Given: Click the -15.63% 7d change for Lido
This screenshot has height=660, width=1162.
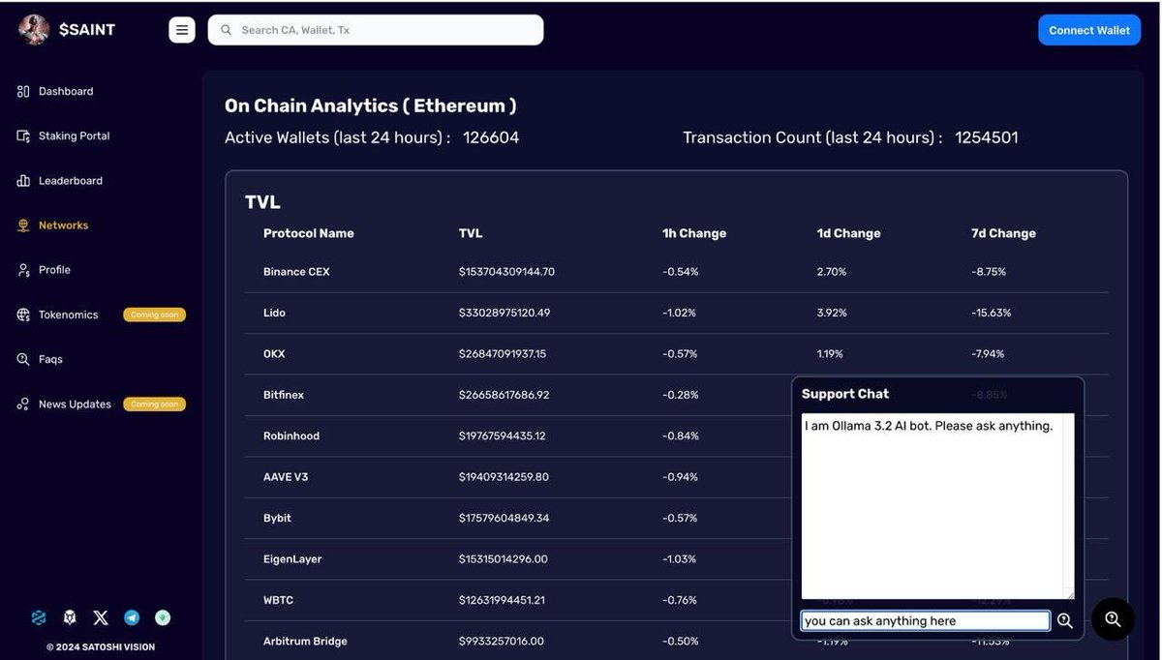Looking at the screenshot, I should click(992, 313).
